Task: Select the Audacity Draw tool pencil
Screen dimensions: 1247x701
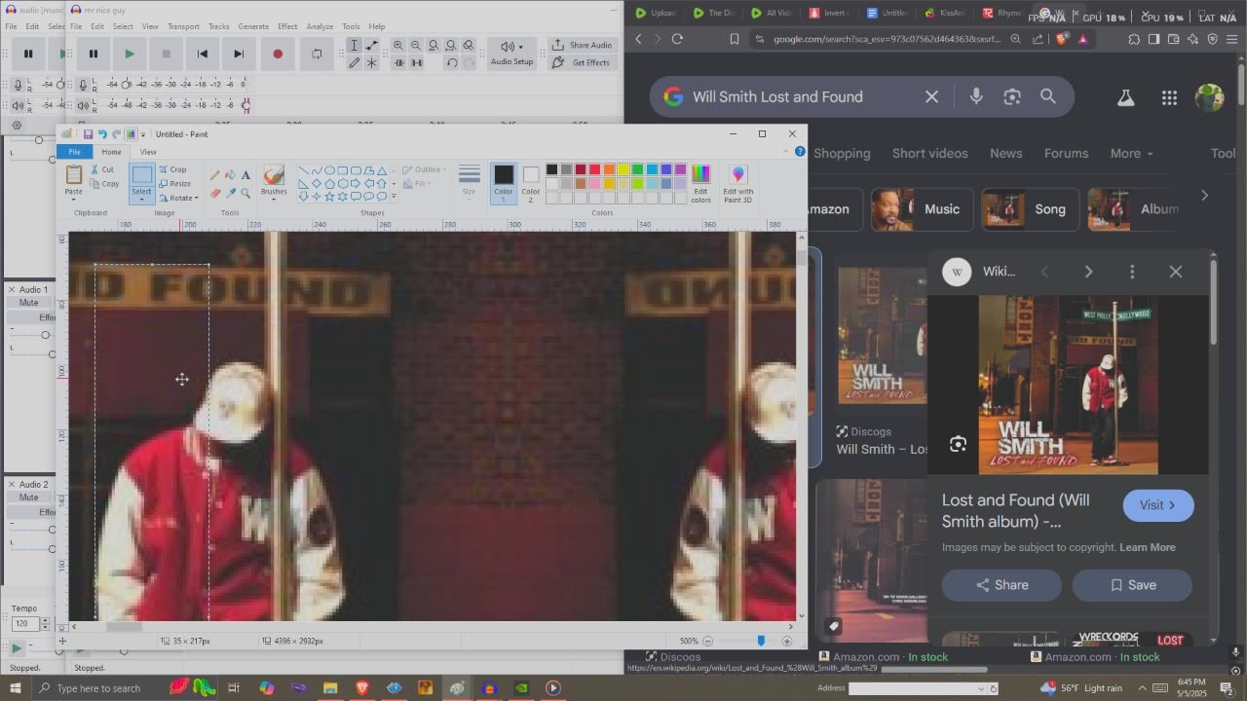Action: coord(355,62)
